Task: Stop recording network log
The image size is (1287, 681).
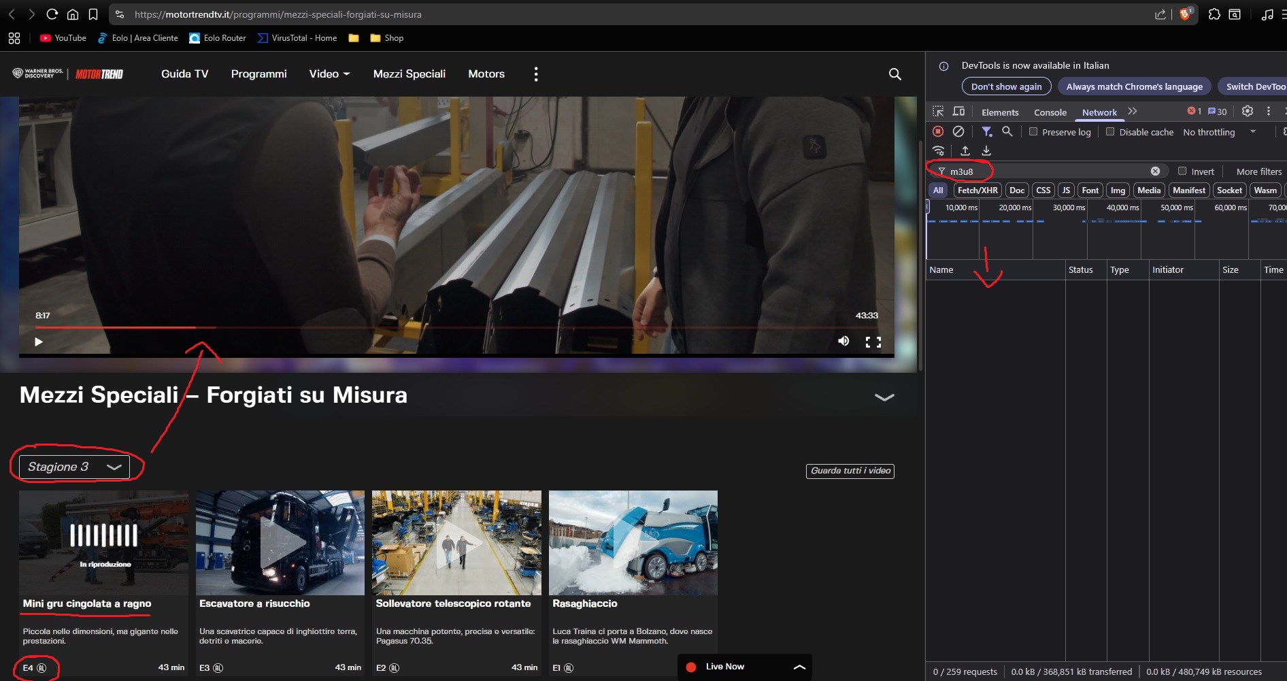Action: click(x=938, y=131)
